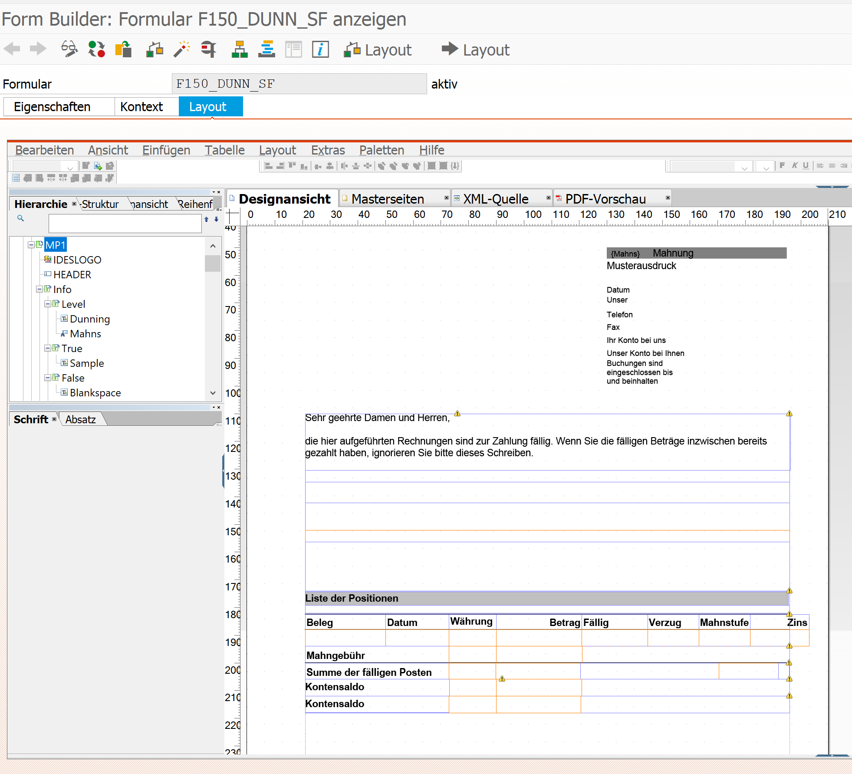This screenshot has width=852, height=774.
Task: Click the up arrow next to search field
Action: tap(207, 219)
